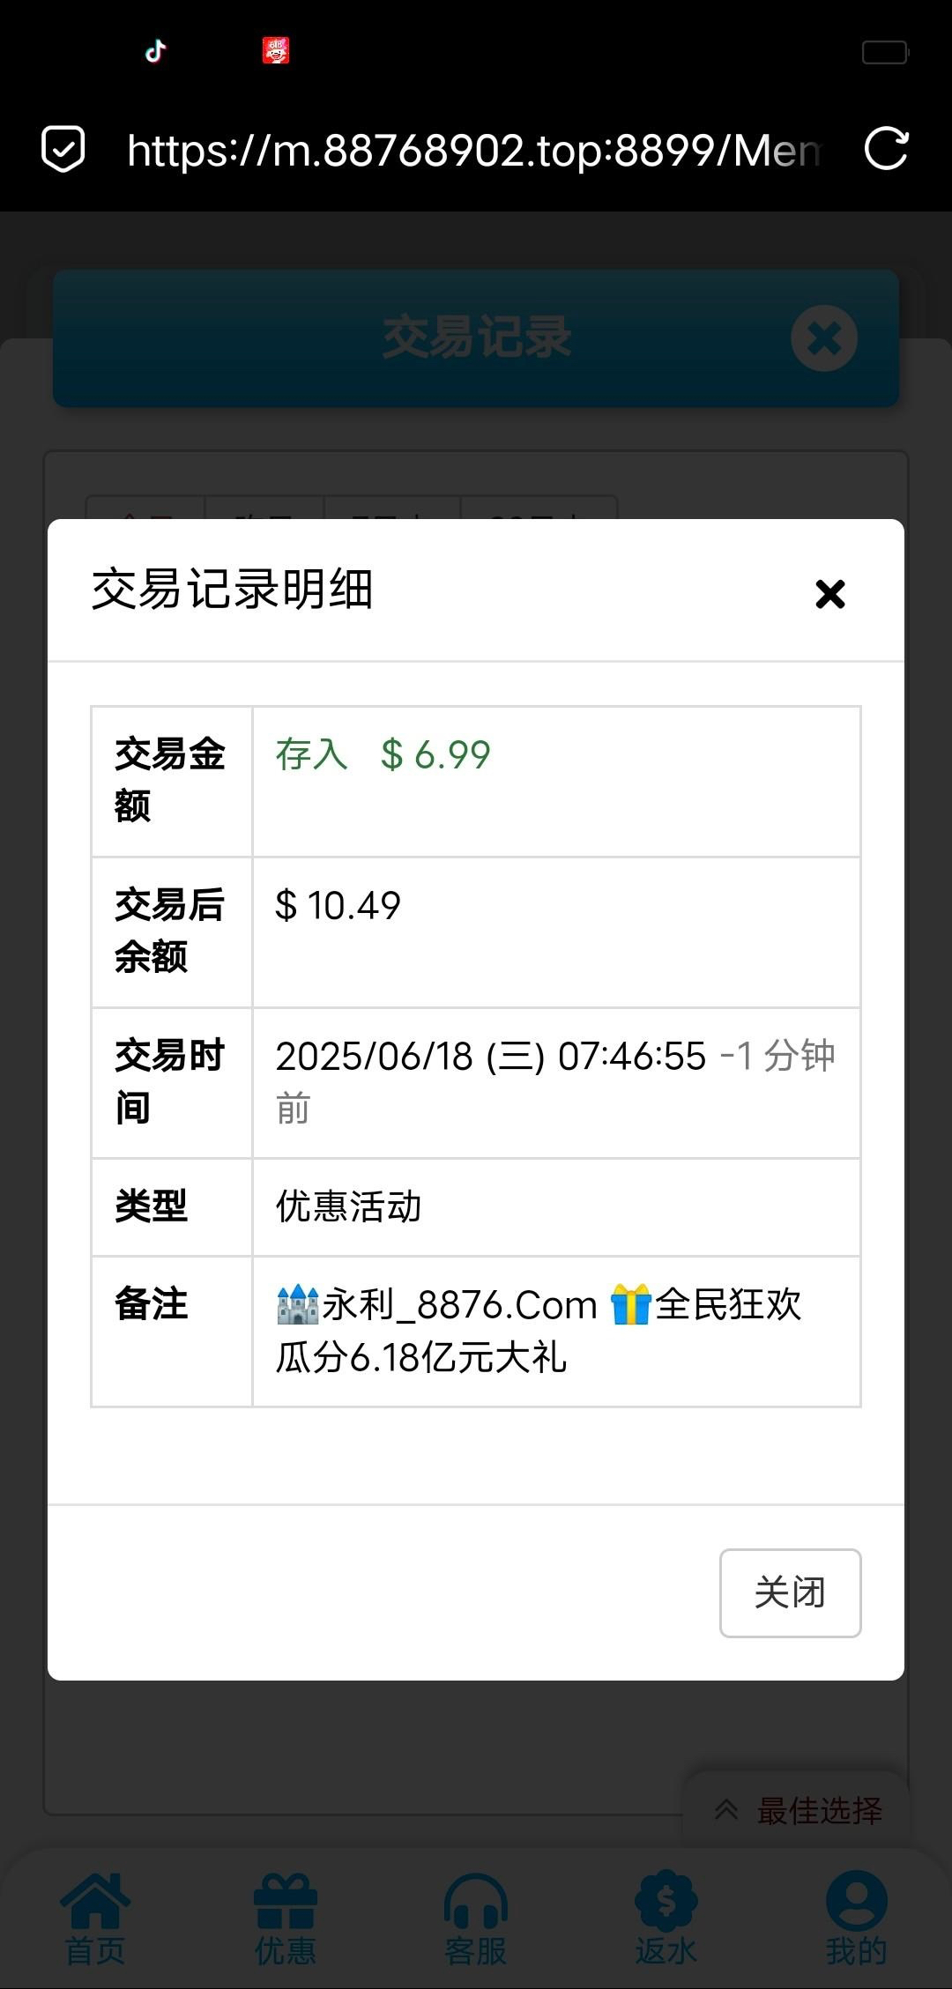Tap the URL address field

473,151
